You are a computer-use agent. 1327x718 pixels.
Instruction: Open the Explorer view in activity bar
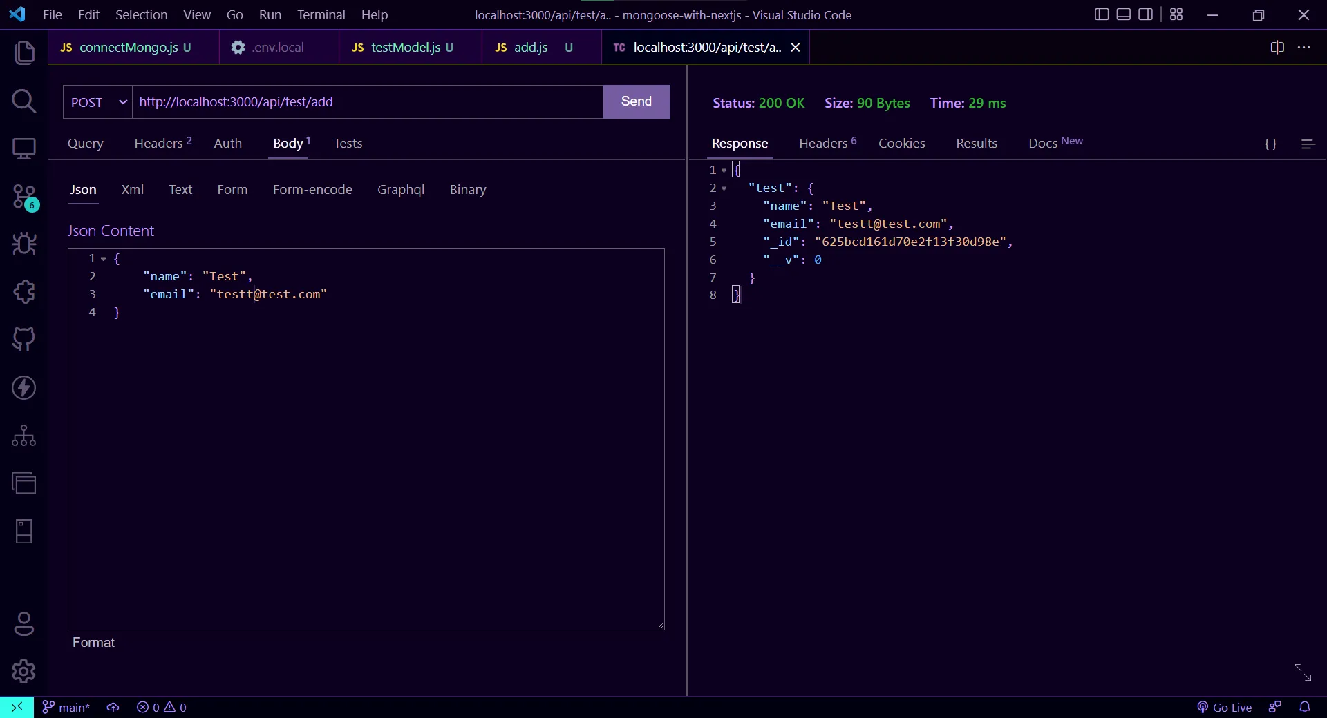[x=24, y=53]
